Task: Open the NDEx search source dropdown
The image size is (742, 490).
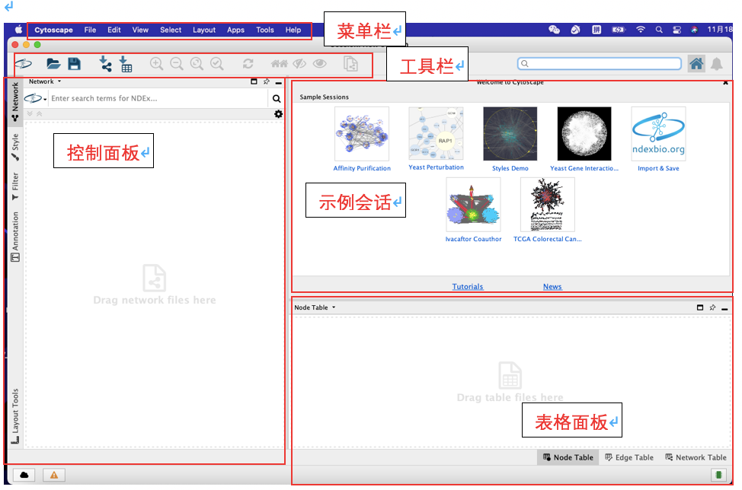Action: pyautogui.click(x=36, y=98)
